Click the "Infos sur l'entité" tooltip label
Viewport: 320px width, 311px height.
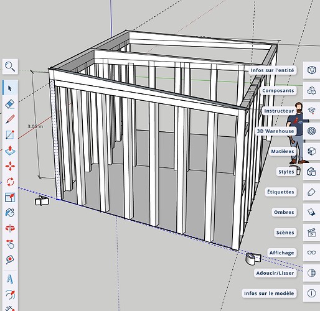tap(272, 70)
